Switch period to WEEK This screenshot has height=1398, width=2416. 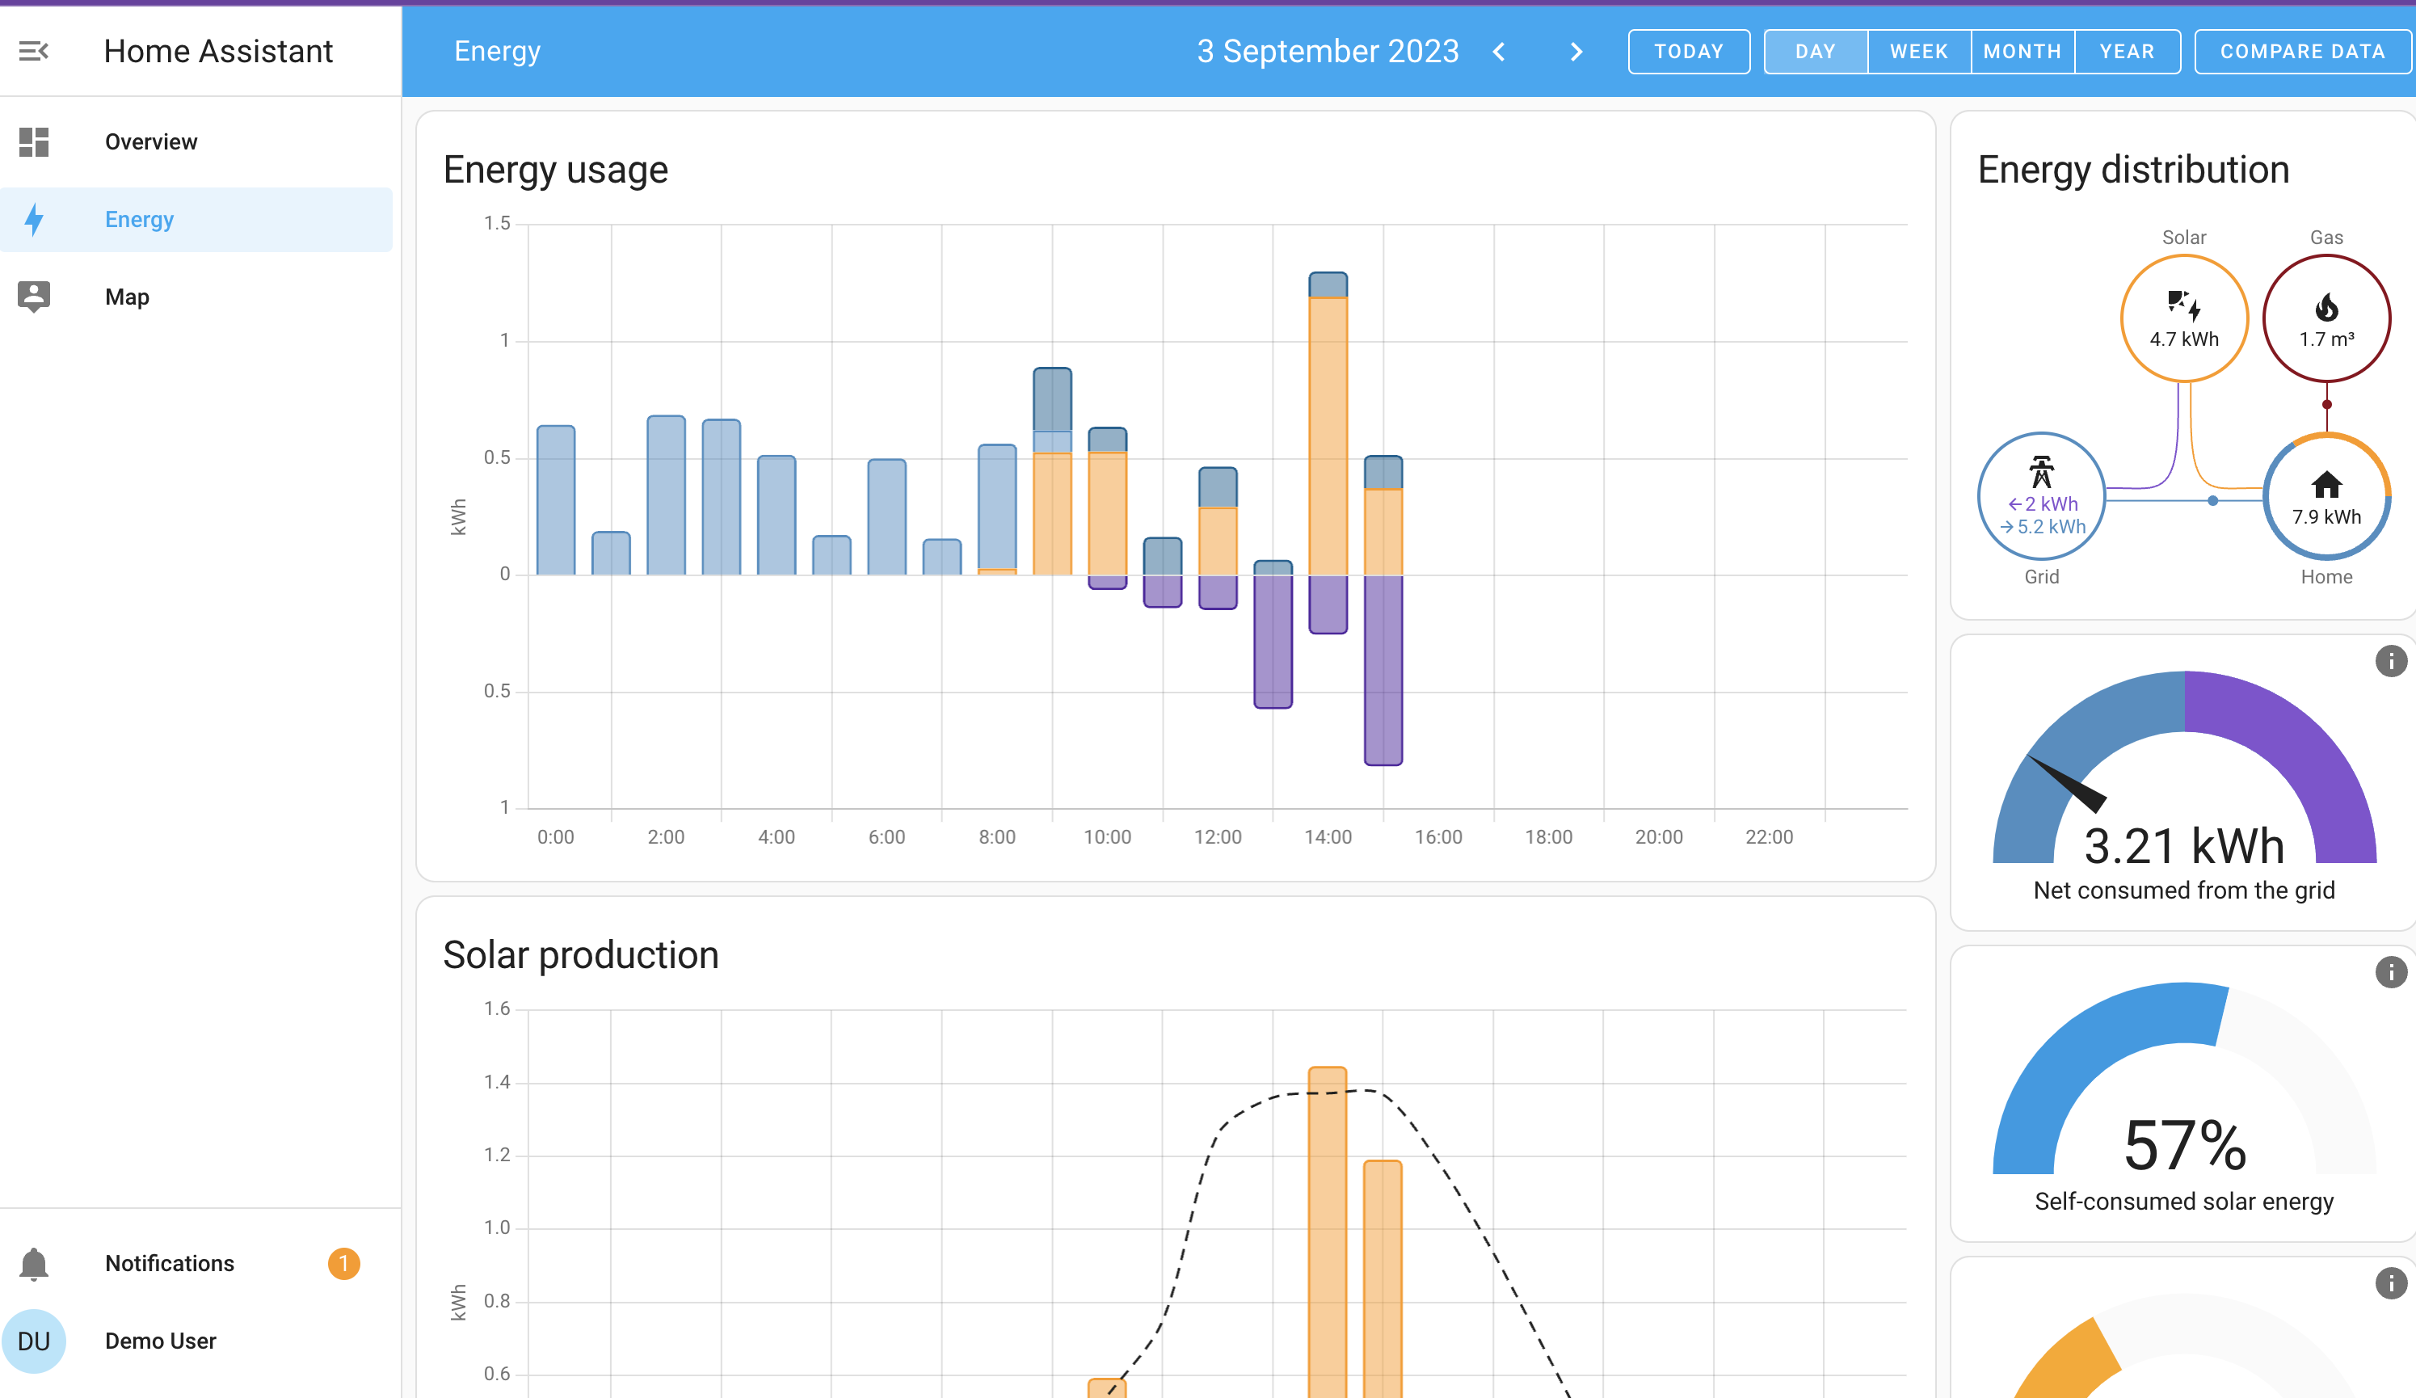click(1918, 52)
